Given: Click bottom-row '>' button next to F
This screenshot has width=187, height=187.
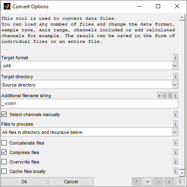Looking at the screenshot, I should [x=148, y=182].
